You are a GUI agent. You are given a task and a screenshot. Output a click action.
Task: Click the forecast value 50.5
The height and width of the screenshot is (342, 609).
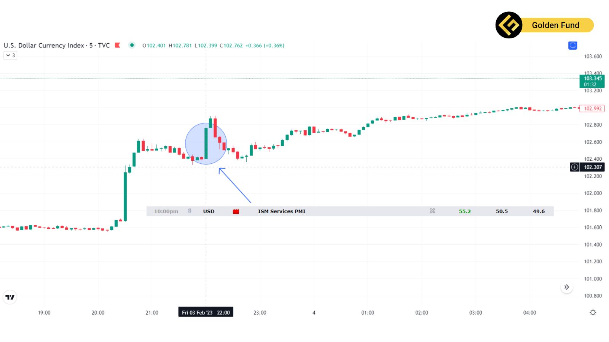(502, 211)
